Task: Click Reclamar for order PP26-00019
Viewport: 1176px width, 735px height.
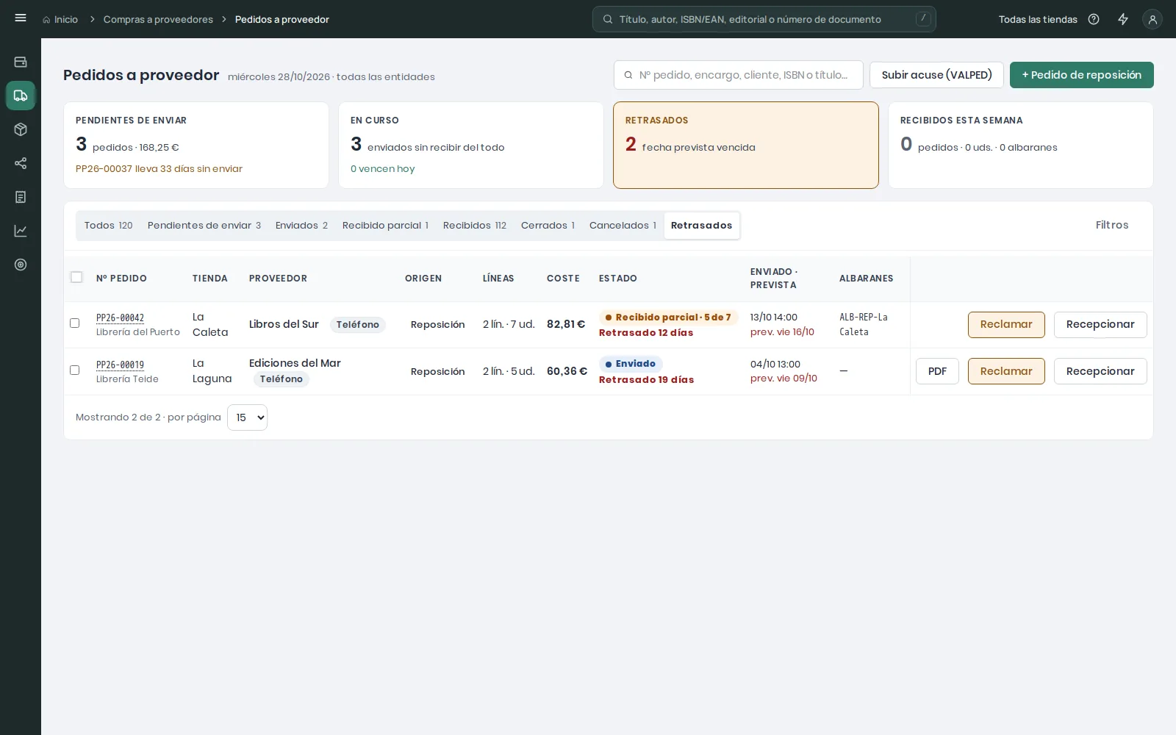Action: click(x=1006, y=371)
